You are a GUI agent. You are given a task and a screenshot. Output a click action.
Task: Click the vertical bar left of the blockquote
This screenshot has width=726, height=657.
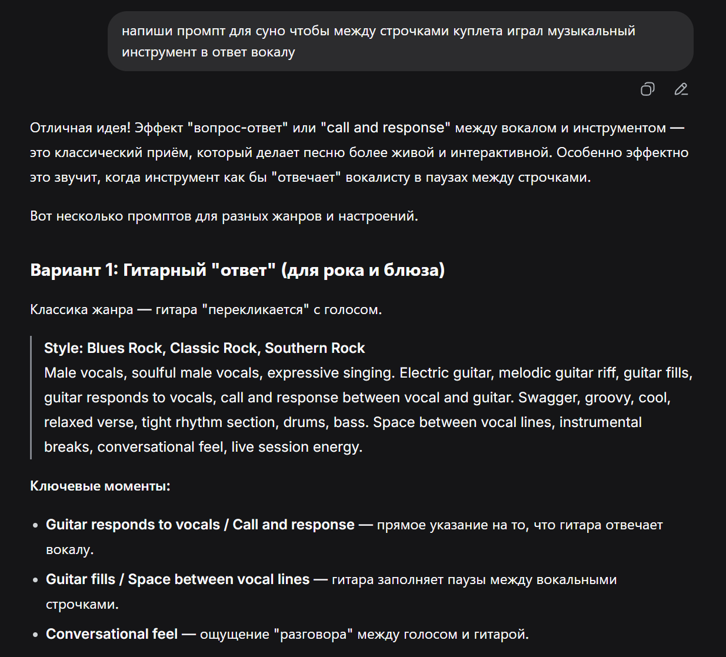[31, 397]
